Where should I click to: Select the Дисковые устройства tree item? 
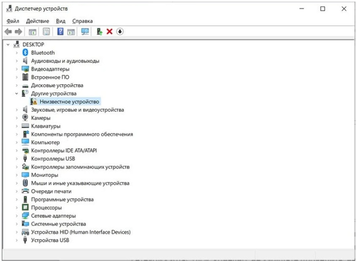(x=57, y=85)
